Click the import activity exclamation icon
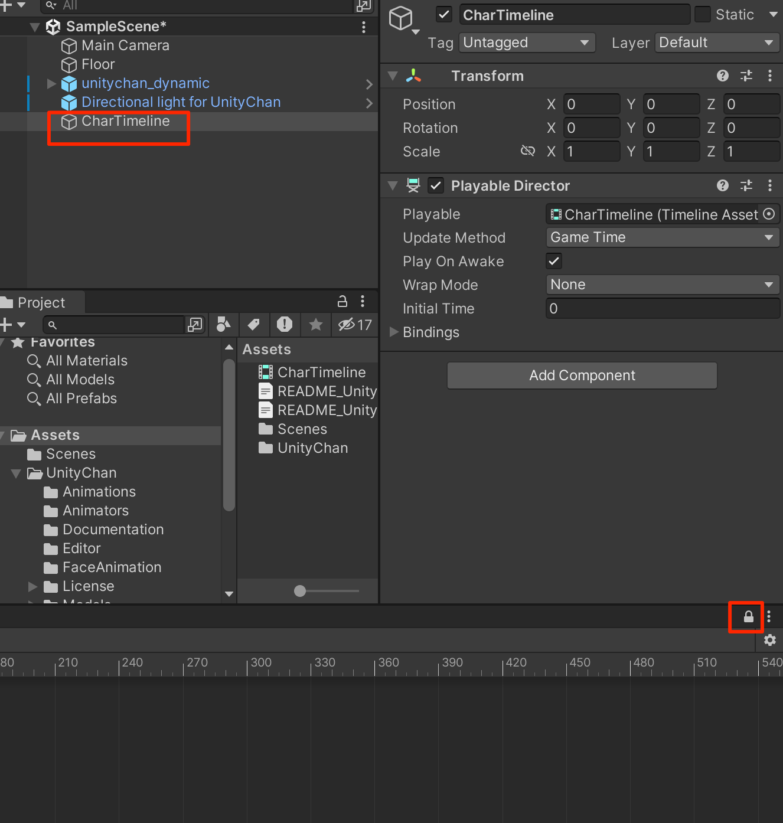 (x=285, y=325)
